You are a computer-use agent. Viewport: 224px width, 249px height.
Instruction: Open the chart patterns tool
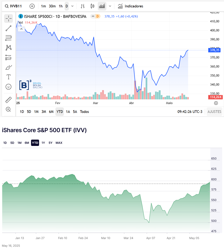pos(8,48)
